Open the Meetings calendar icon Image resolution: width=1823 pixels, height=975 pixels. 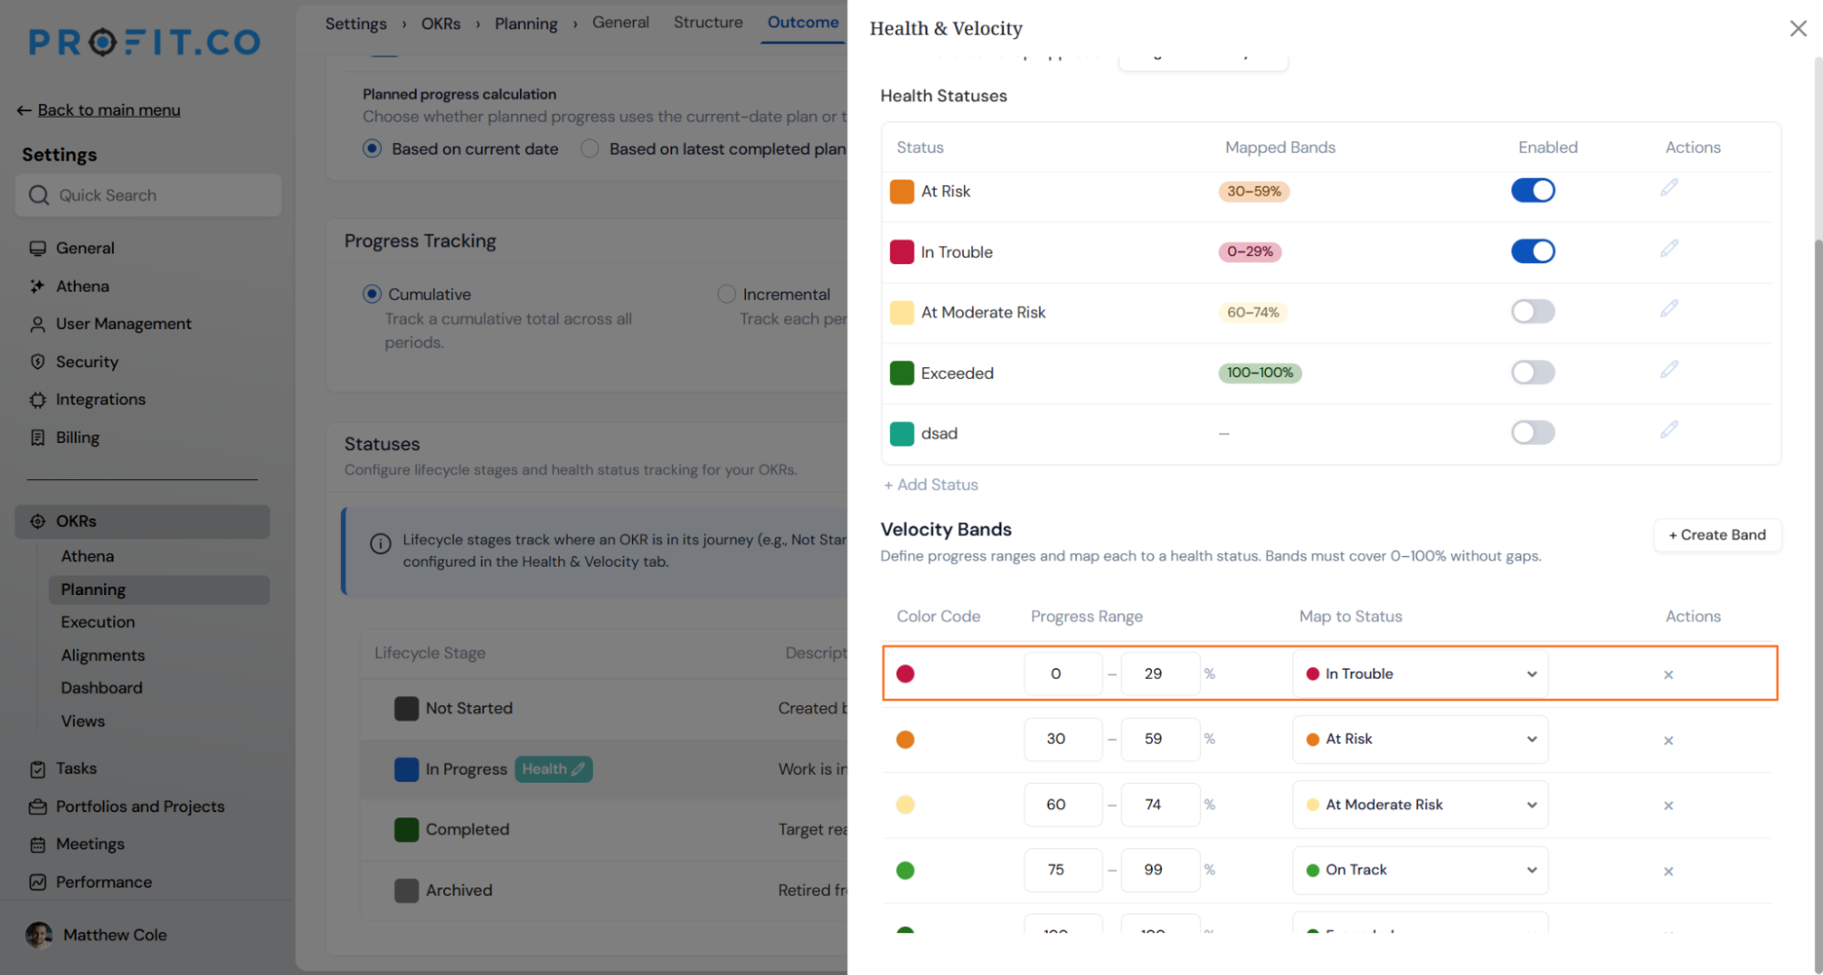tap(37, 845)
